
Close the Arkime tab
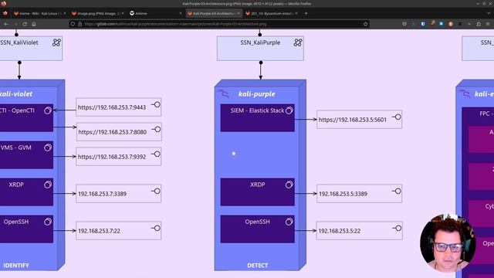coord(181,13)
